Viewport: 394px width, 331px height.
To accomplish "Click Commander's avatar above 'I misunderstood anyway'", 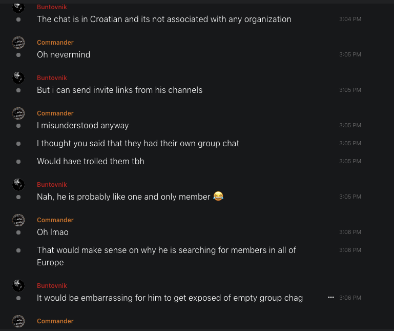I will point(18,113).
